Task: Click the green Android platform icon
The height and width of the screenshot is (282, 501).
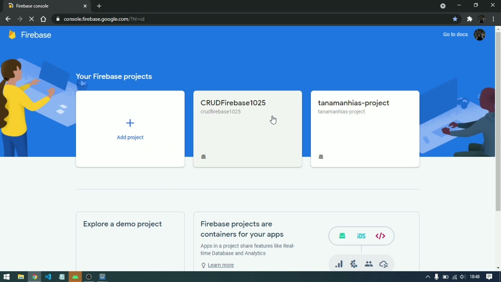Action: pyautogui.click(x=342, y=236)
